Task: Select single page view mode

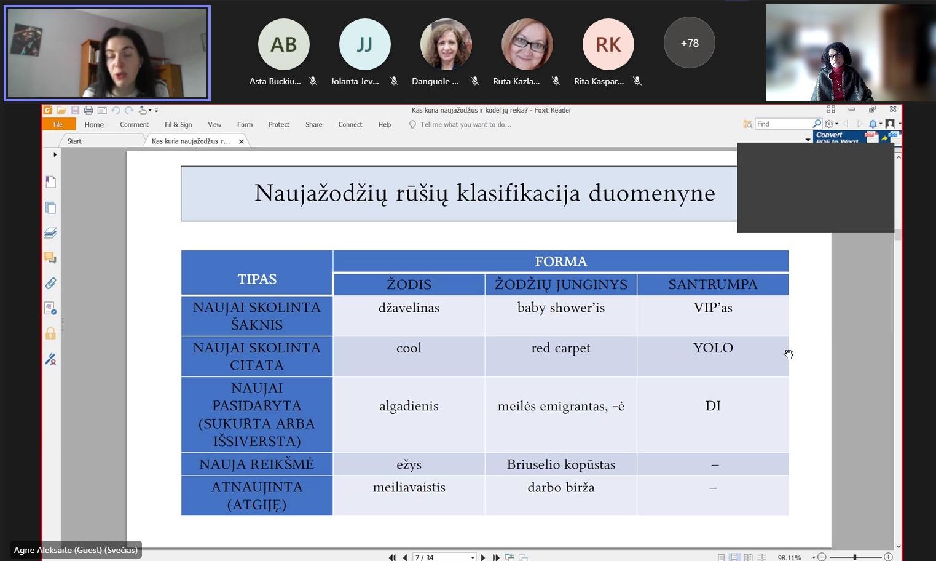Action: [x=721, y=557]
